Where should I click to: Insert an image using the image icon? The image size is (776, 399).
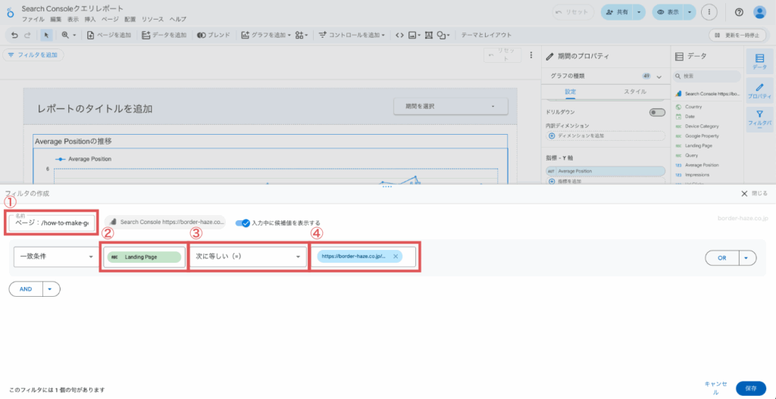[414, 35]
